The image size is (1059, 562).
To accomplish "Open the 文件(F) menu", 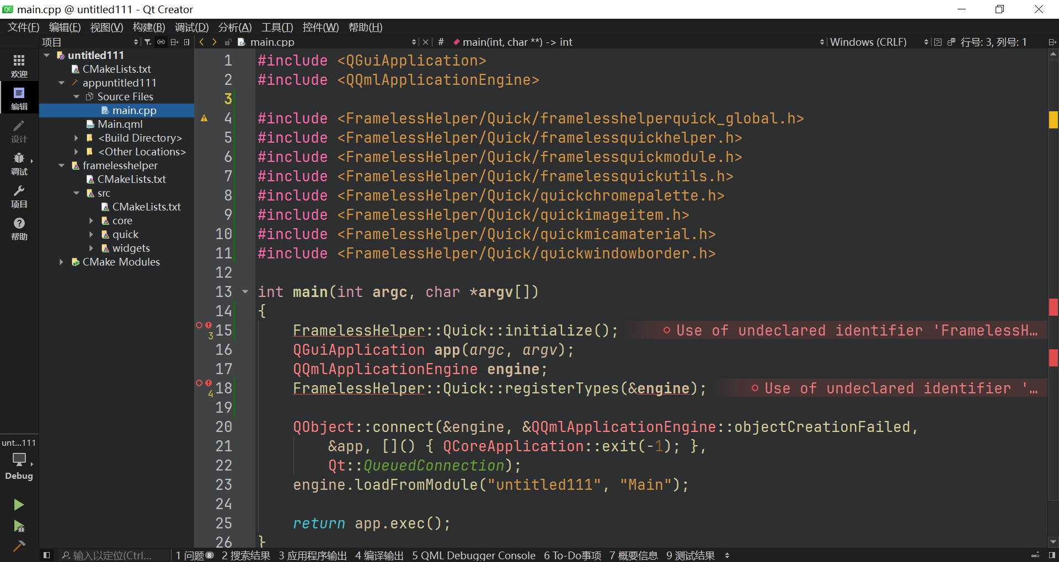I will tap(23, 27).
